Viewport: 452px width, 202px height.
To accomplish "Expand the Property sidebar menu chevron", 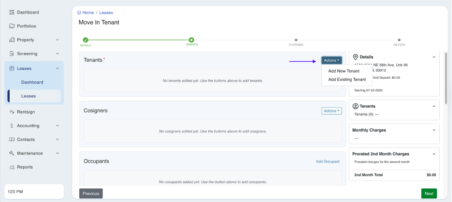I will pos(57,40).
